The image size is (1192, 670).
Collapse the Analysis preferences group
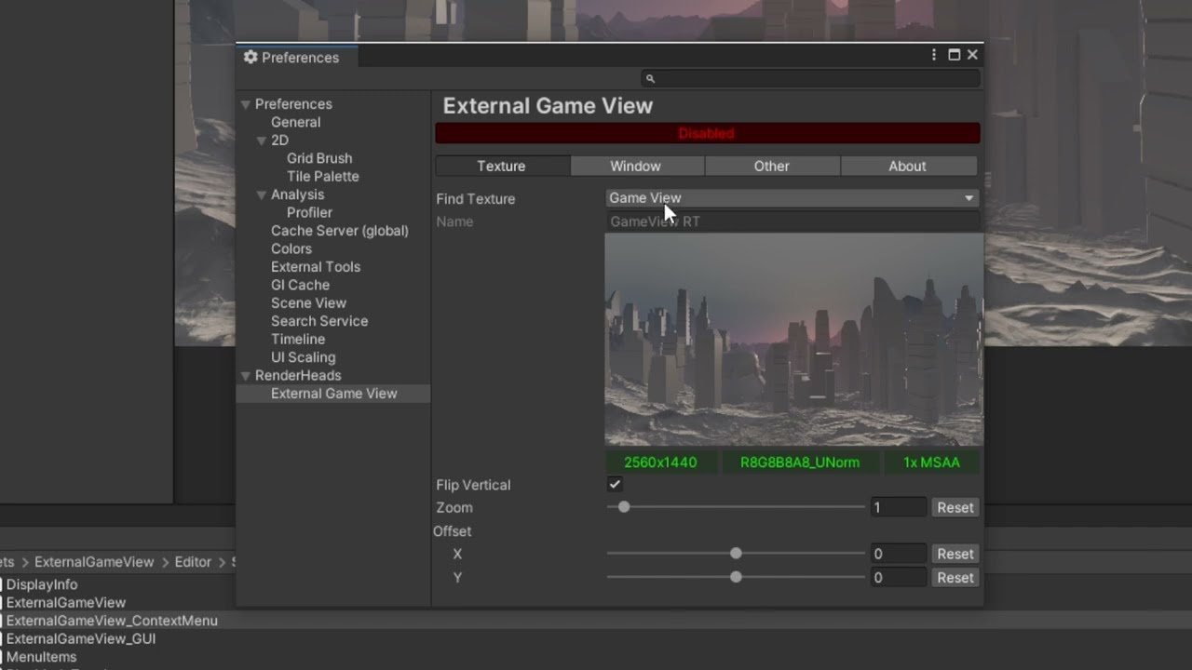pos(262,195)
